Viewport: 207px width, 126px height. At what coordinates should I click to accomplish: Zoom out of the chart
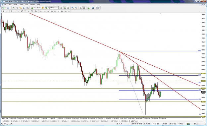tap(76, 8)
